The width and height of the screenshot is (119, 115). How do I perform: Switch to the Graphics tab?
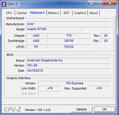(x=80, y=13)
